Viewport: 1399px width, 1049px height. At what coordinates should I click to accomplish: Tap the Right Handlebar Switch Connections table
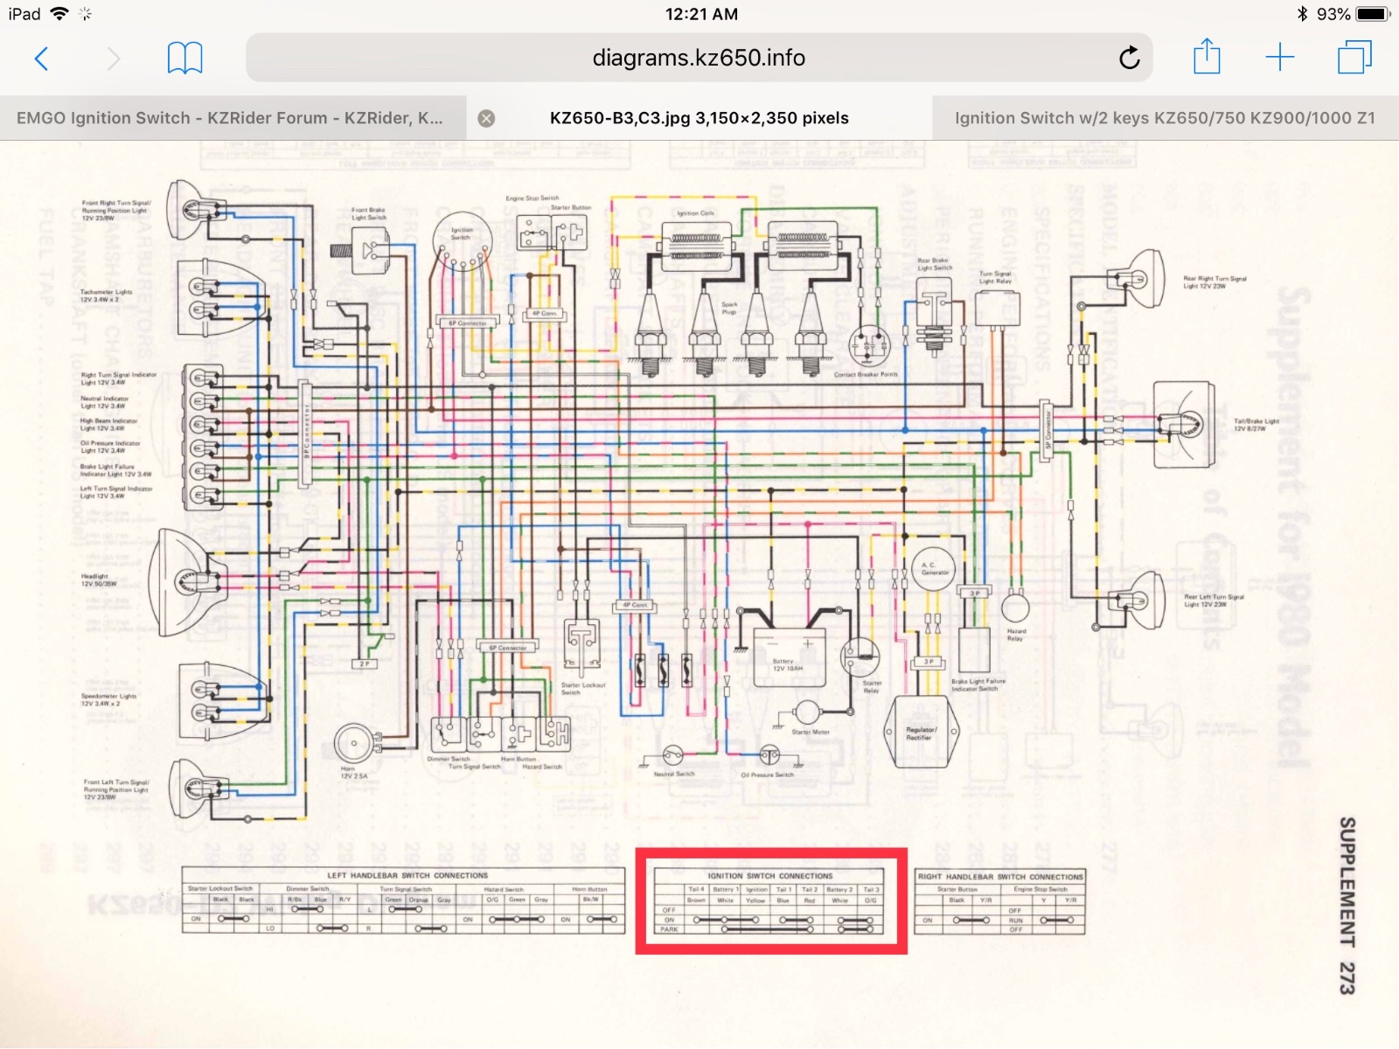pos(999,902)
